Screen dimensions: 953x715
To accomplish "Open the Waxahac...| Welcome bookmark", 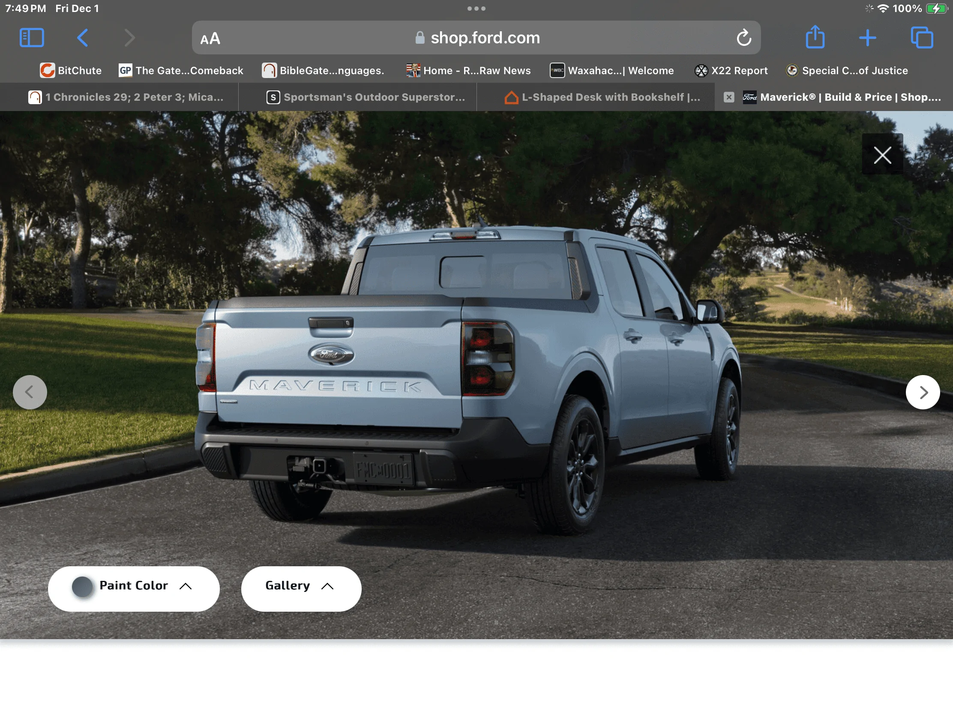I will (x=612, y=71).
